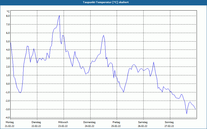Image resolution: width=207 pixels, height=129 pixels.
Task: Select the 8,0 y-axis value
Action: click(8, 16)
